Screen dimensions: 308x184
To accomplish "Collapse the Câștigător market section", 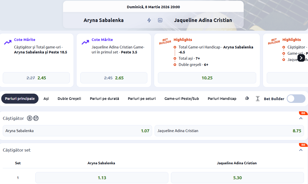I will [301, 118].
